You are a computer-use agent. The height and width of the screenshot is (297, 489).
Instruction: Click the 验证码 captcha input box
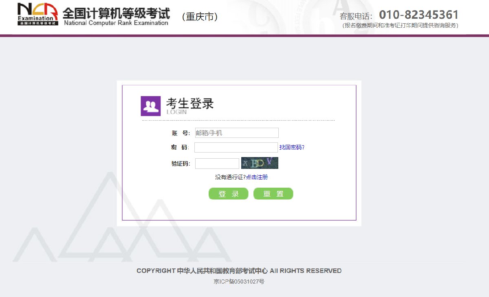(x=217, y=164)
